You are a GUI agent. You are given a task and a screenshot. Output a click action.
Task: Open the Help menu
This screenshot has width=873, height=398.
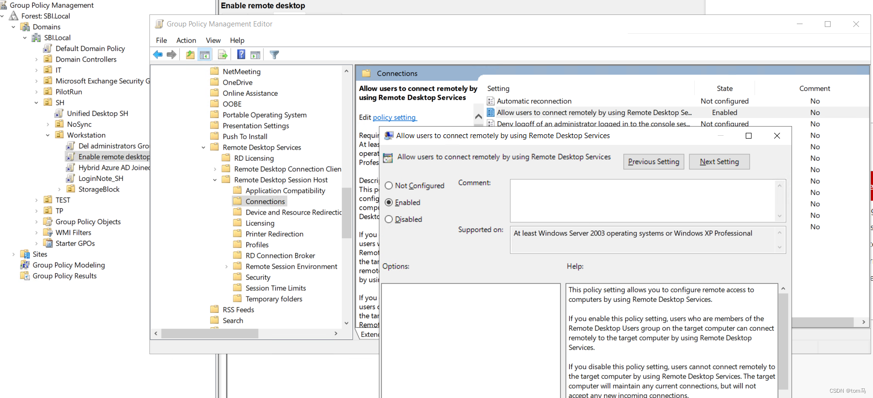[x=237, y=40]
